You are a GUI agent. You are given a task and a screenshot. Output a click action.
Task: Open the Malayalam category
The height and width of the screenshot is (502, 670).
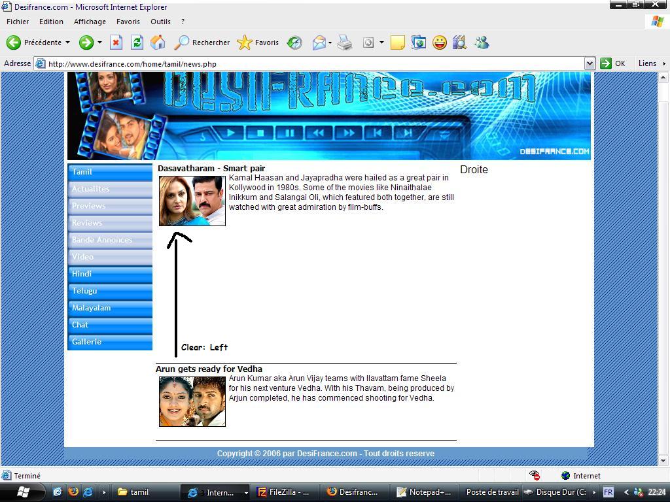coord(110,309)
